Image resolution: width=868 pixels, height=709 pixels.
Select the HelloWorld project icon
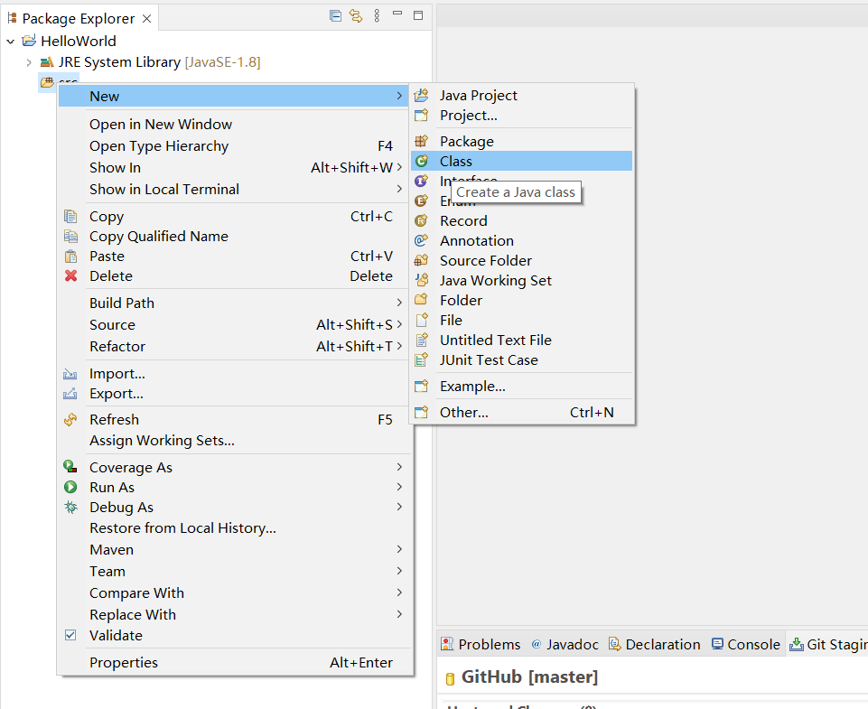pyautogui.click(x=29, y=41)
